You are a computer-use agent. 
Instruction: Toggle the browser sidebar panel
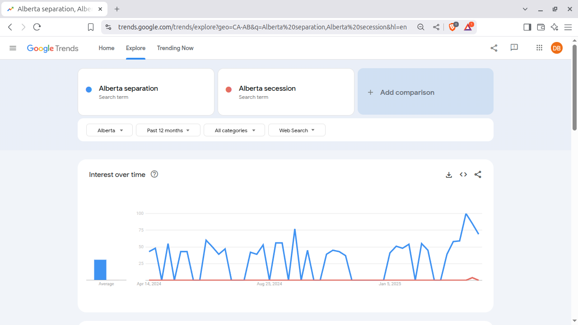pos(527,27)
